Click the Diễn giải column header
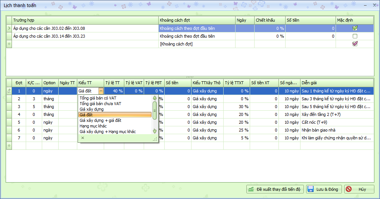 pos(336,83)
